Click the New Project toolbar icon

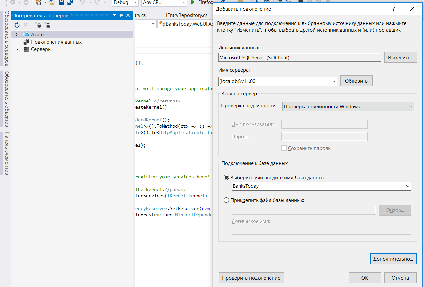[39, 3]
